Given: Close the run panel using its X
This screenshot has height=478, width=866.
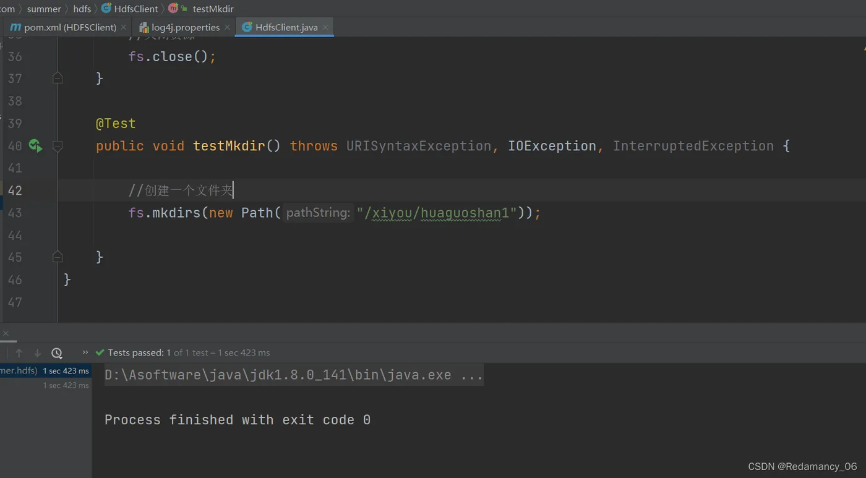Looking at the screenshot, I should 6,333.
